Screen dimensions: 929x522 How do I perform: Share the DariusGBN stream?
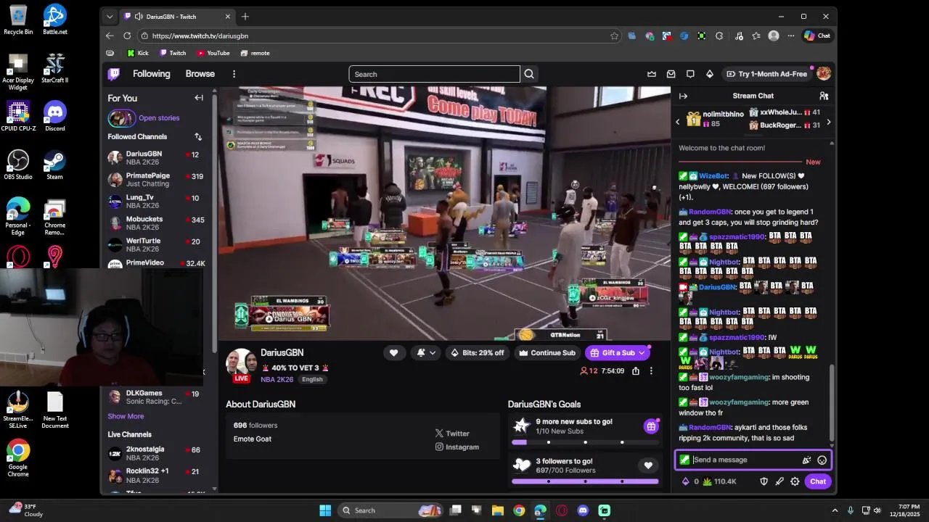[x=636, y=370]
